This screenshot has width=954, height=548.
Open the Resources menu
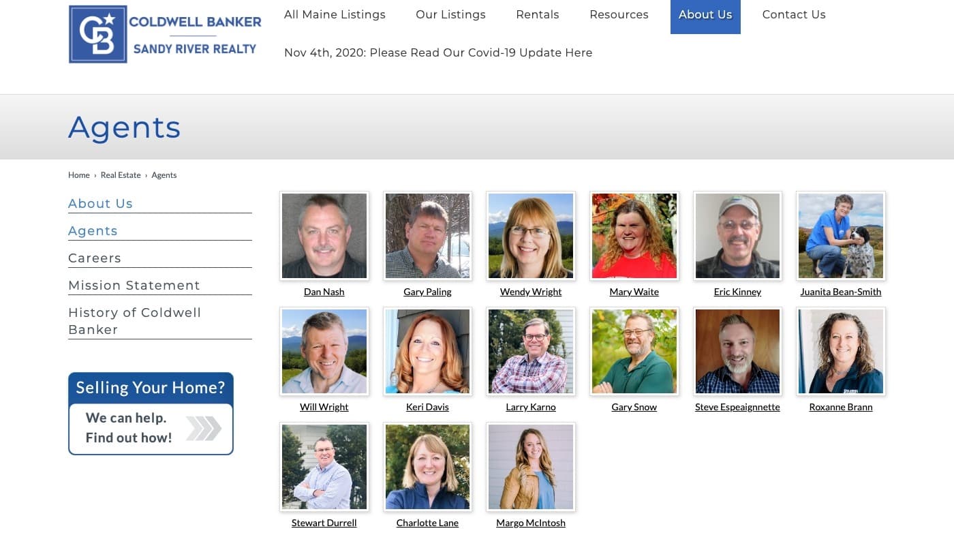point(619,14)
